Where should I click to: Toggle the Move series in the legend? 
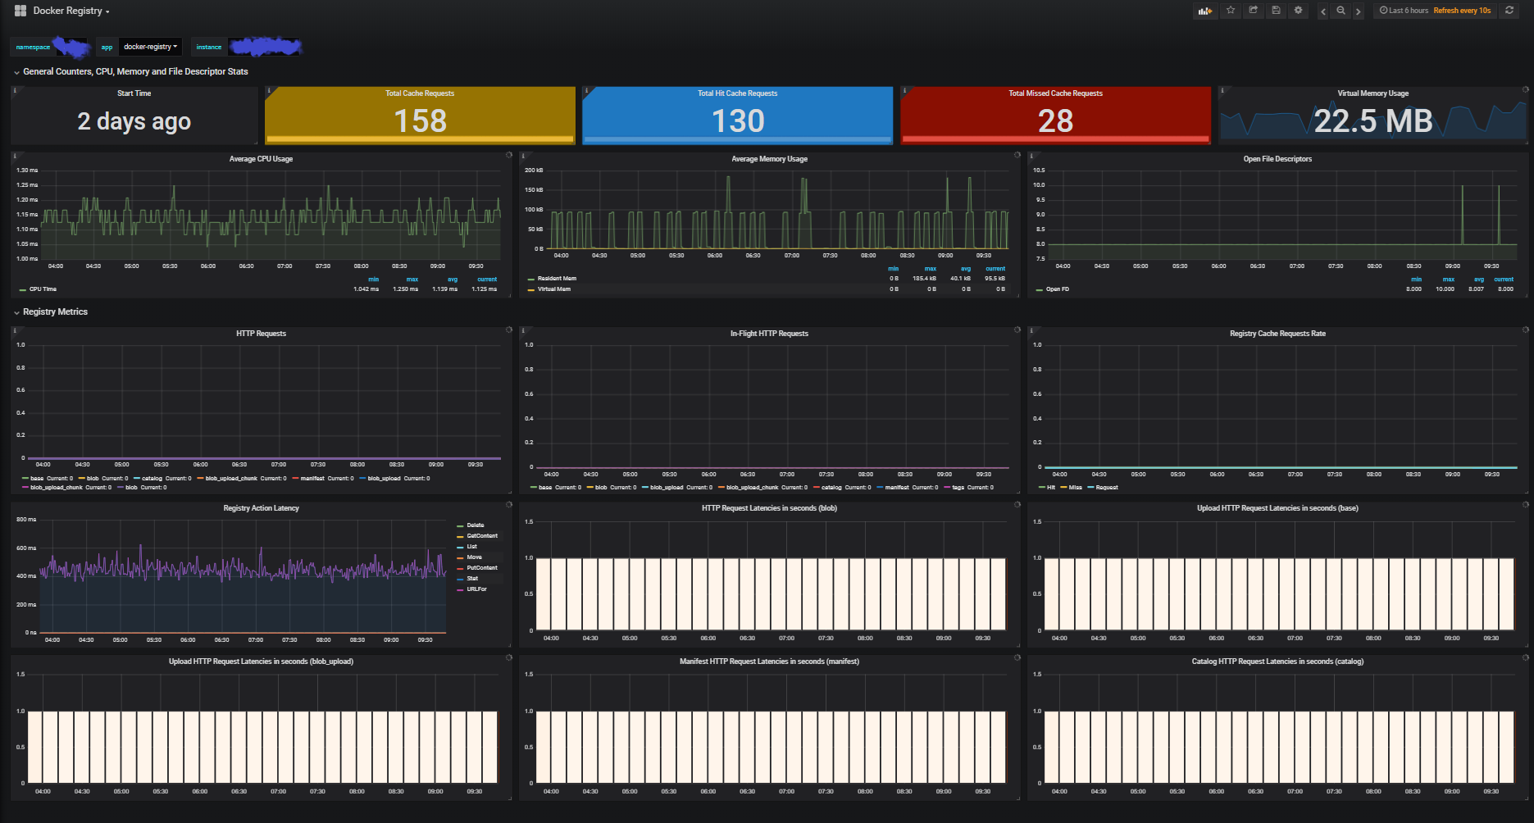[475, 557]
